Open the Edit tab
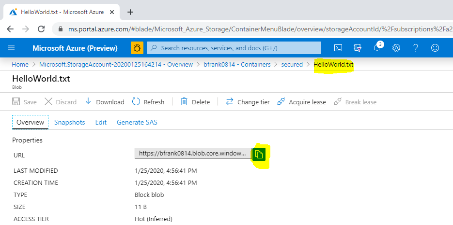453x225 pixels. click(x=101, y=122)
